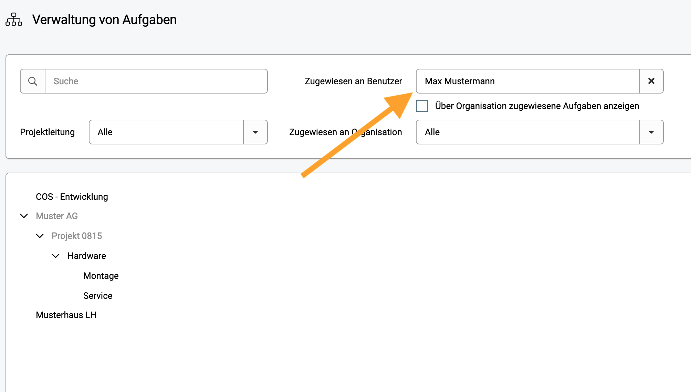This screenshot has width=691, height=392.
Task: Click the Projektleitung label
Action: (x=48, y=132)
